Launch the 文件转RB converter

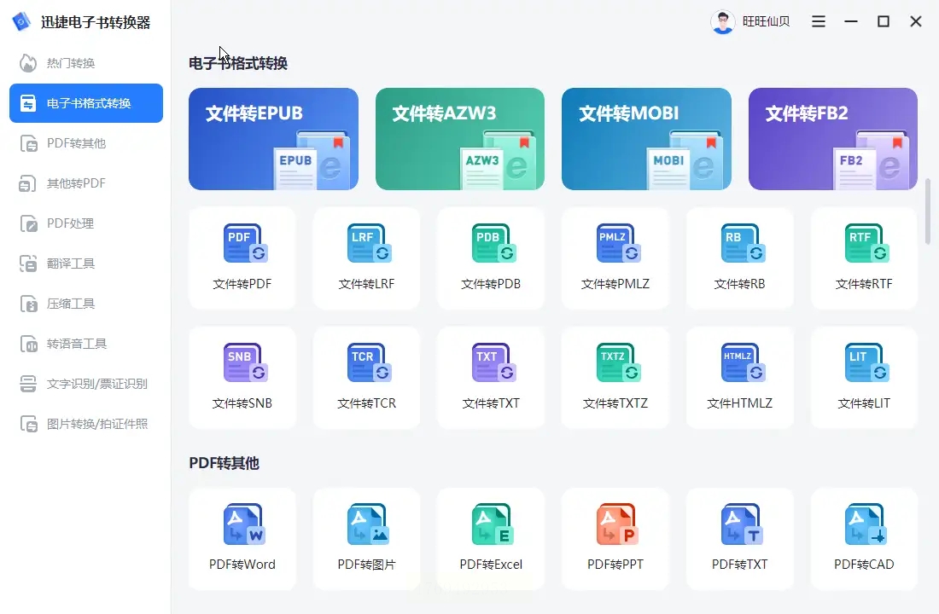click(x=739, y=258)
